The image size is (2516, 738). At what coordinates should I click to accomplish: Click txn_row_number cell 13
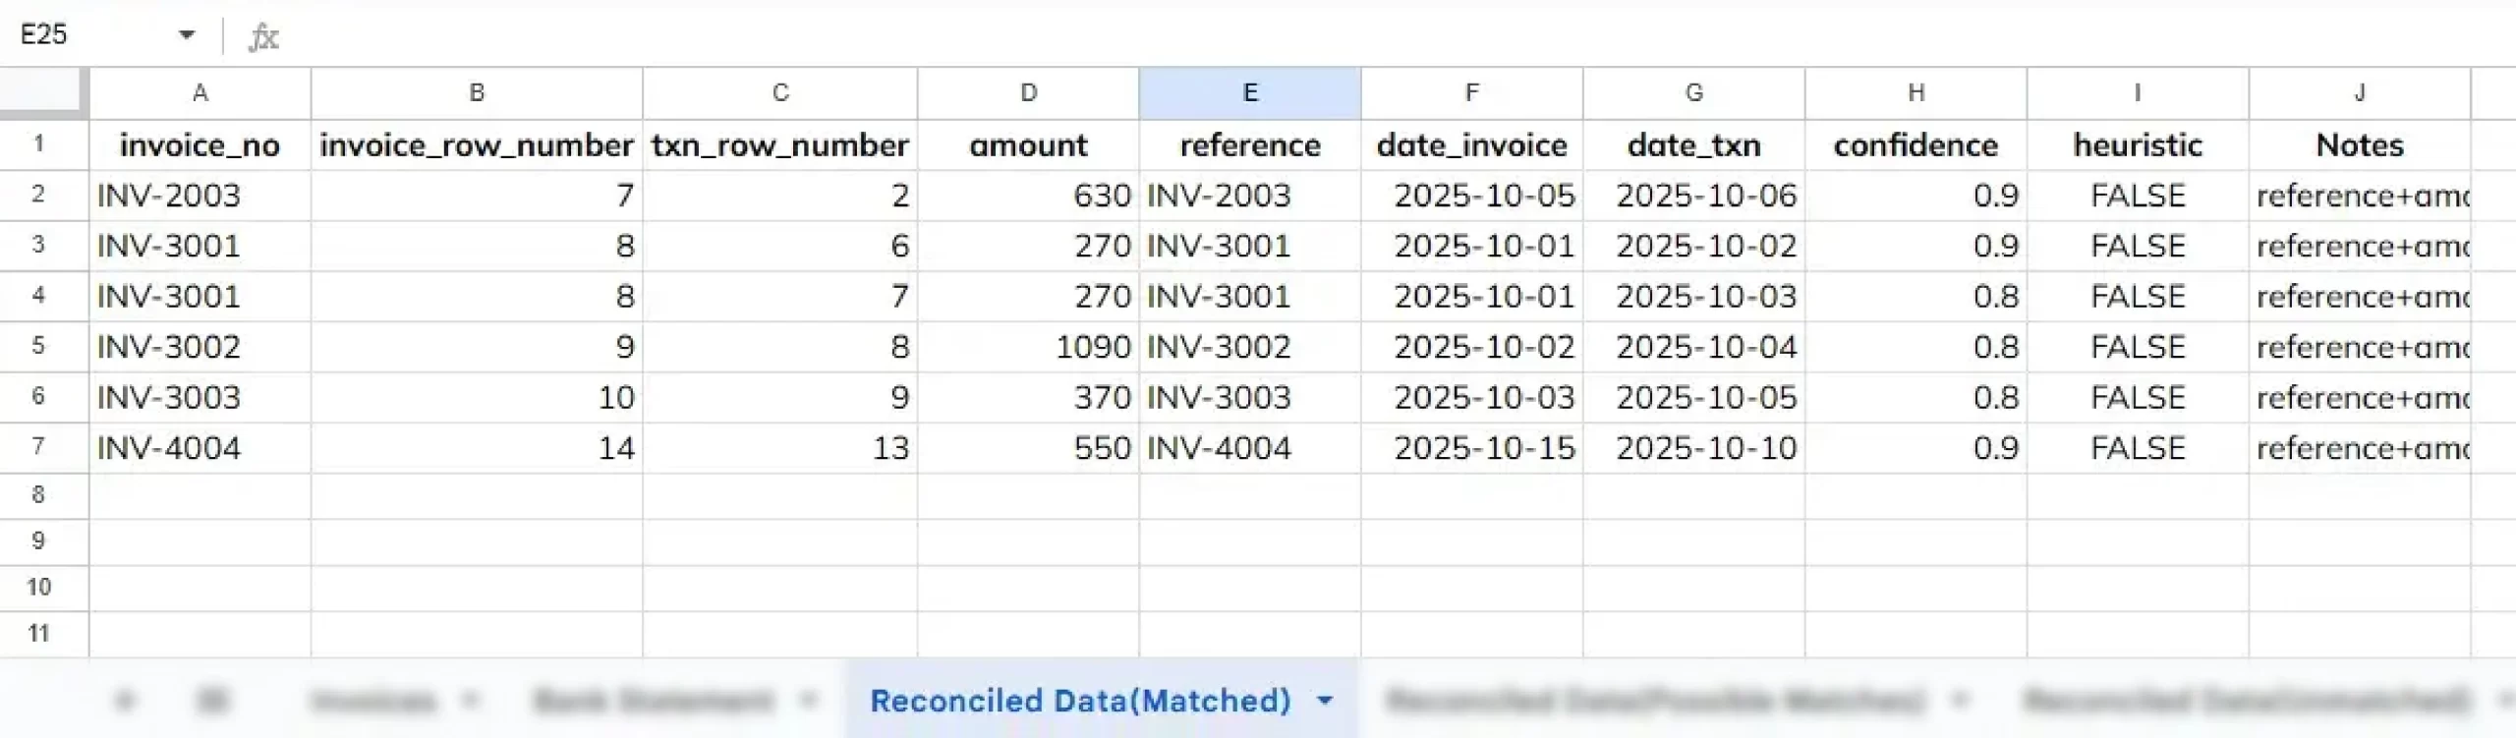pyautogui.click(x=780, y=448)
